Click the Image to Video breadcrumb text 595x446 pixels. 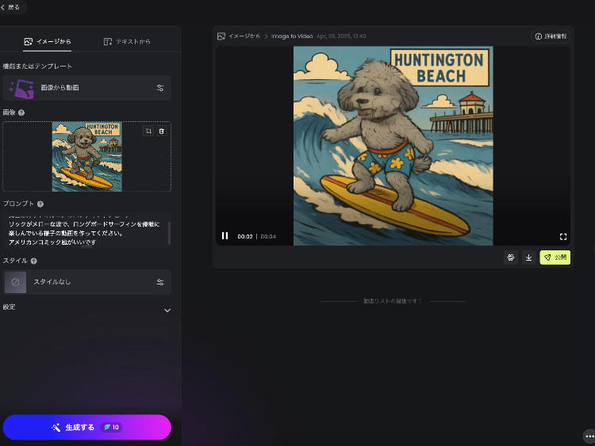(x=292, y=36)
